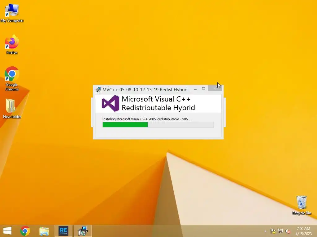The image size is (317, 237).
Task: Click the 'Installing Microsoft Visual C++ 2005' status text
Action: [x=147, y=119]
